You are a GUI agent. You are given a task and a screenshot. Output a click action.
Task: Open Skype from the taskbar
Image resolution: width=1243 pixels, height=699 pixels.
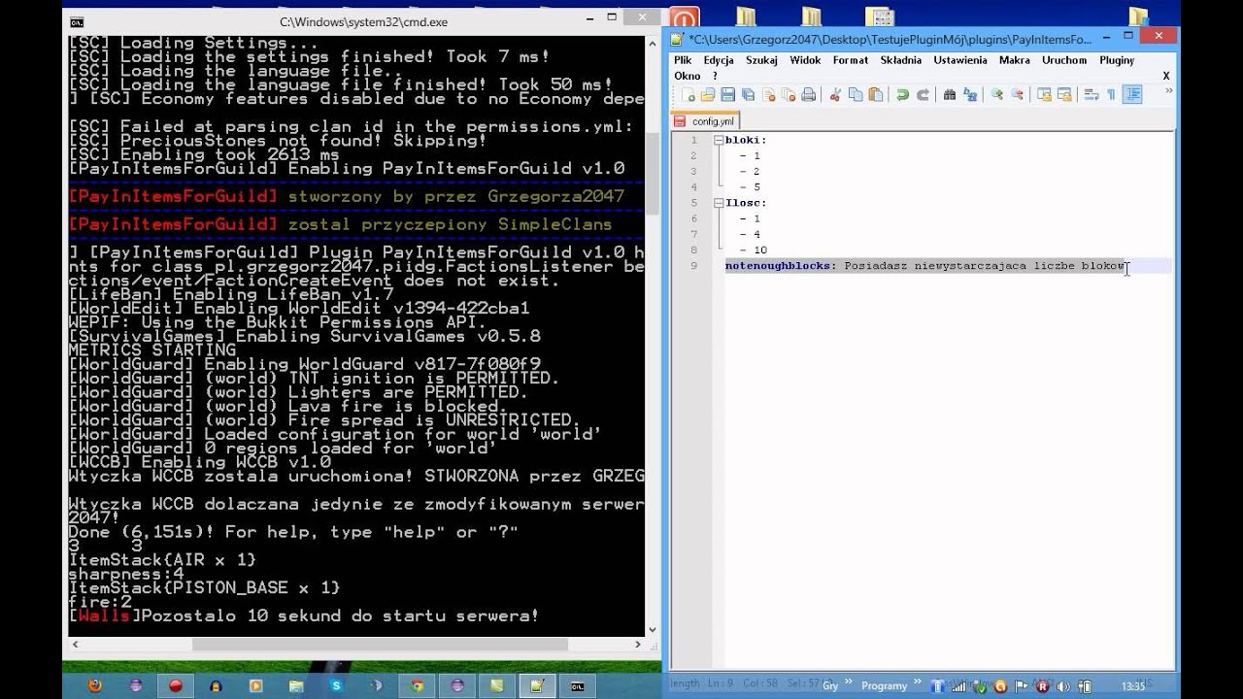pos(336,685)
